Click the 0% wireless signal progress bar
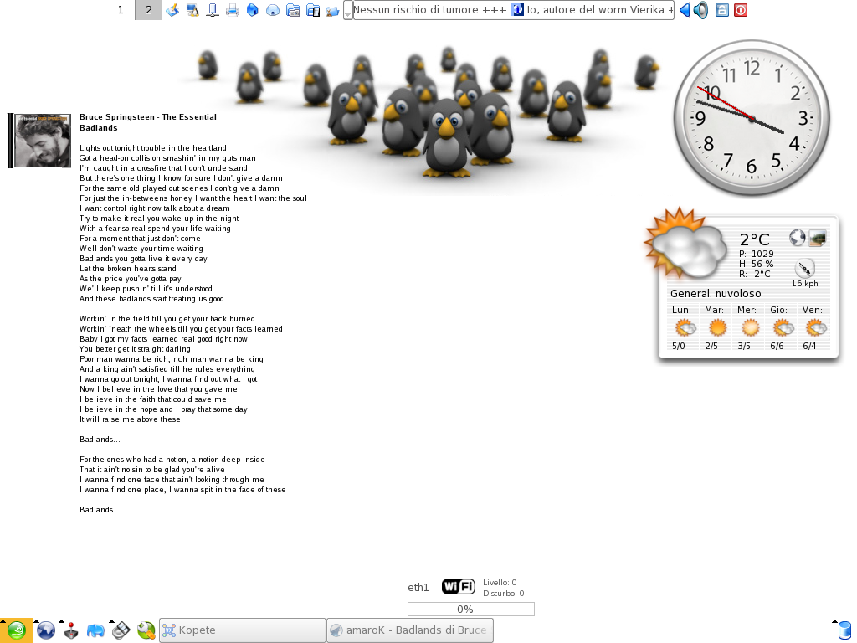The height and width of the screenshot is (643, 857). [471, 610]
